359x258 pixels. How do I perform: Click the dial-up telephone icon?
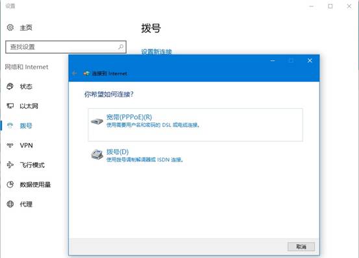(x=97, y=155)
